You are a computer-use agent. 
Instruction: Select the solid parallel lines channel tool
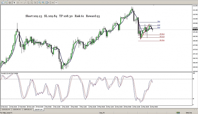click(28, 3)
